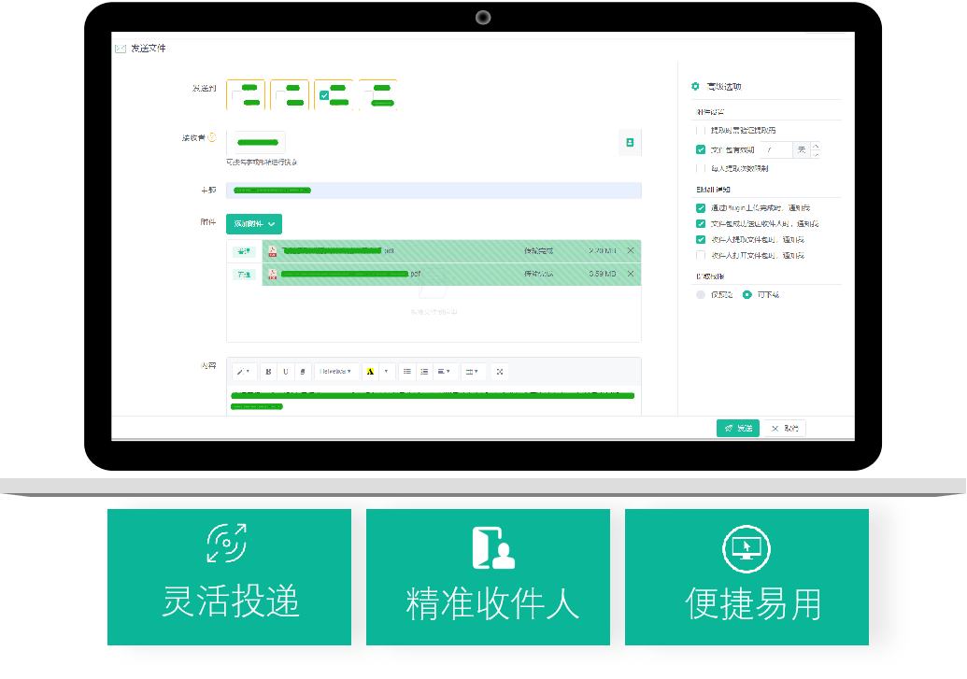Enable the 提取码 verification checkbox
Screen dimensions: 967x679
[x=700, y=129]
